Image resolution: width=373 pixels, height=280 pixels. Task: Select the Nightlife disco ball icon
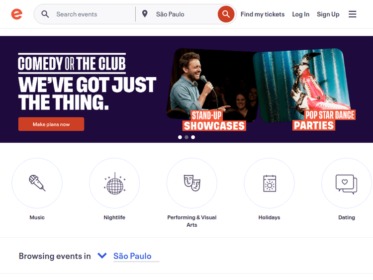pyautogui.click(x=114, y=183)
